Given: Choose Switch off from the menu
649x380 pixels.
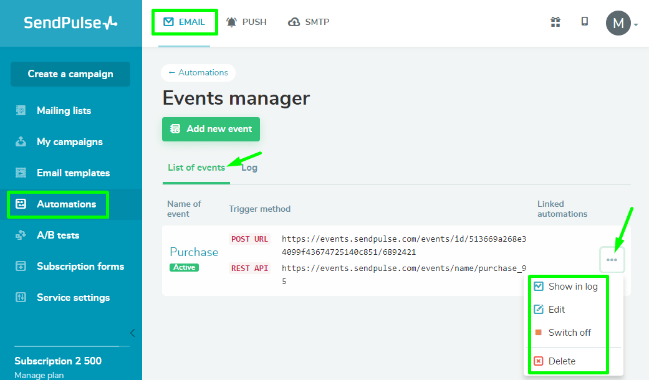Looking at the screenshot, I should tap(563, 333).
